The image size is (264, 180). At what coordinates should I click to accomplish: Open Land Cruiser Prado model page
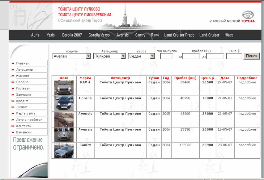tap(179, 35)
